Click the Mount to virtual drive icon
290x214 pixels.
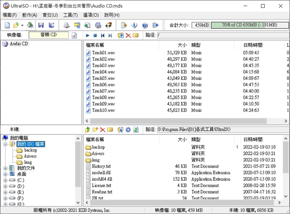[98, 25]
